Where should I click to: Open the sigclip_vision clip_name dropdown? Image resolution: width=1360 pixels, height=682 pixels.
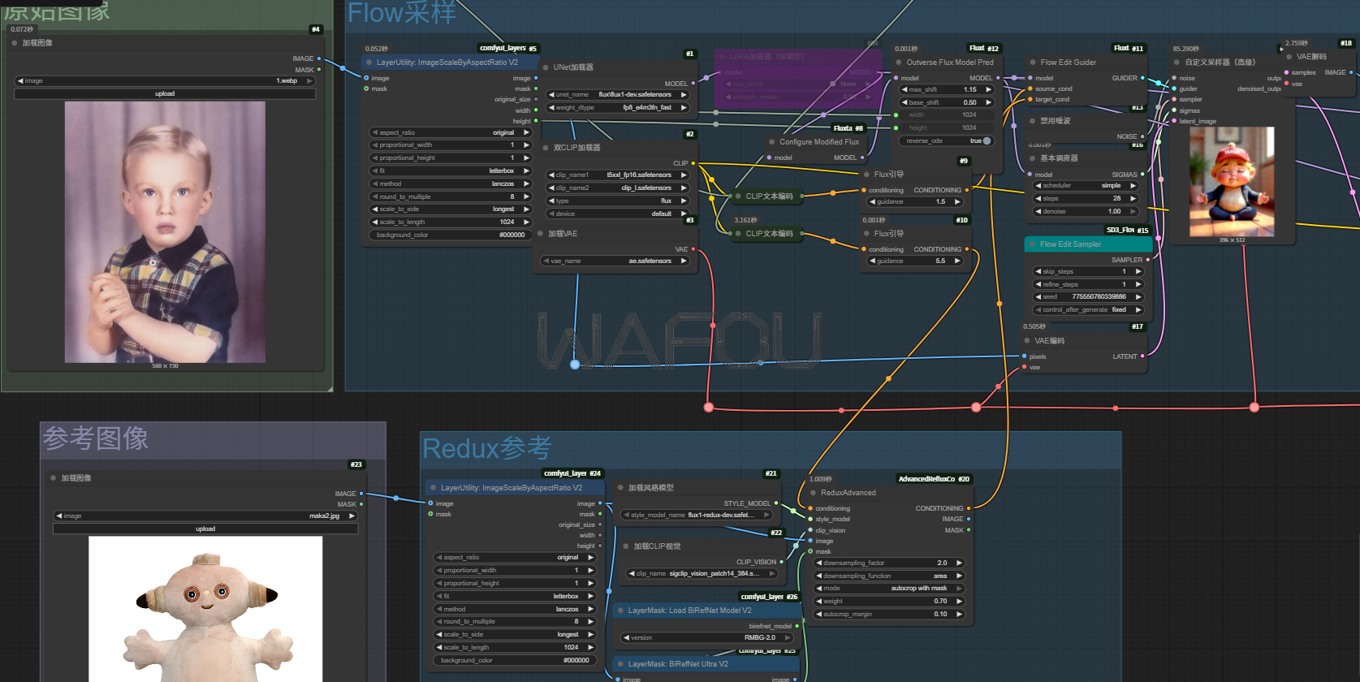[702, 573]
